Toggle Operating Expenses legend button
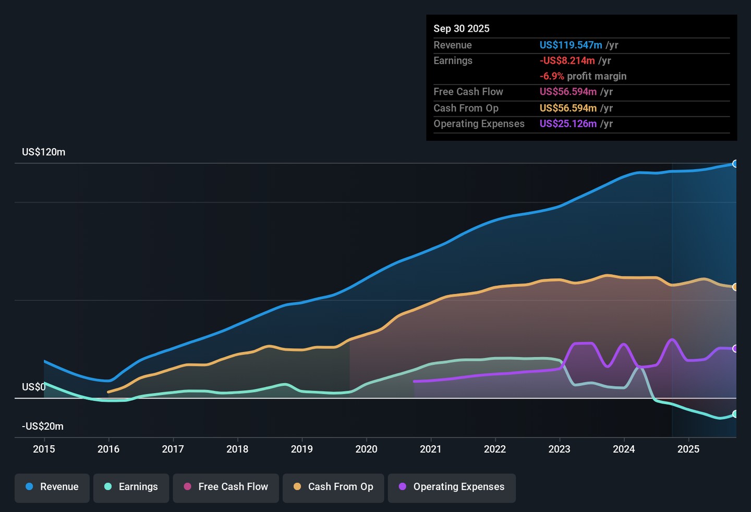Viewport: 751px width, 512px height. [x=452, y=487]
